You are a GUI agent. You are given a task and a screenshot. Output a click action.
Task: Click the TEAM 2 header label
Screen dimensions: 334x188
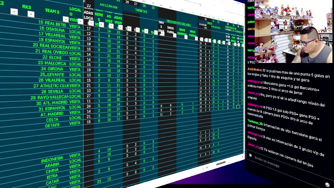tap(52, 11)
